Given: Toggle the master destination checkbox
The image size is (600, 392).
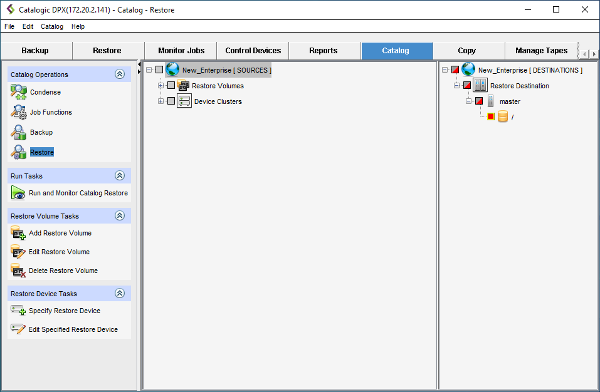Looking at the screenshot, I should (x=479, y=101).
